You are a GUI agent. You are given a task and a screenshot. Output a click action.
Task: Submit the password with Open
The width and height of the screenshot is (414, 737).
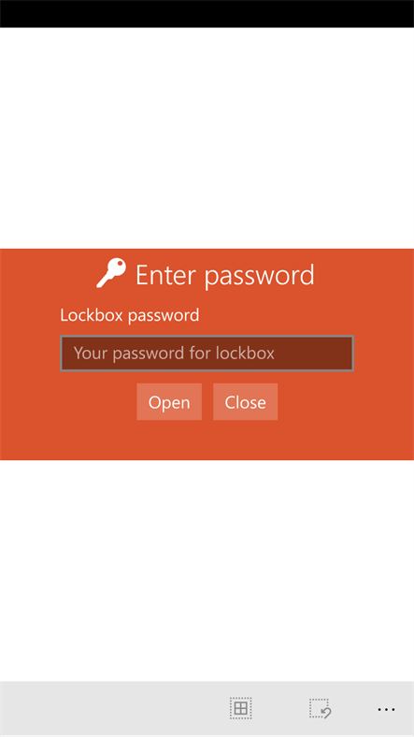tap(169, 402)
